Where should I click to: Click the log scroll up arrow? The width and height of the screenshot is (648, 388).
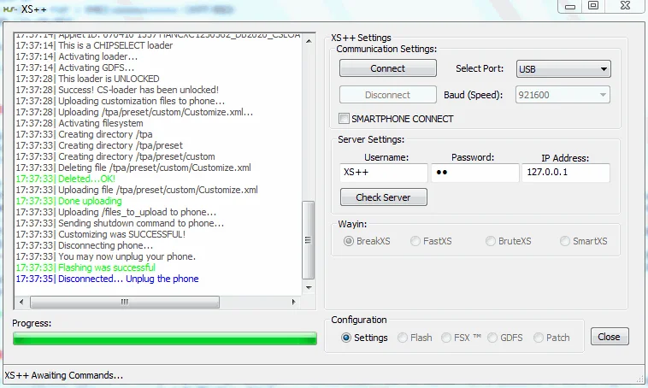click(x=309, y=41)
